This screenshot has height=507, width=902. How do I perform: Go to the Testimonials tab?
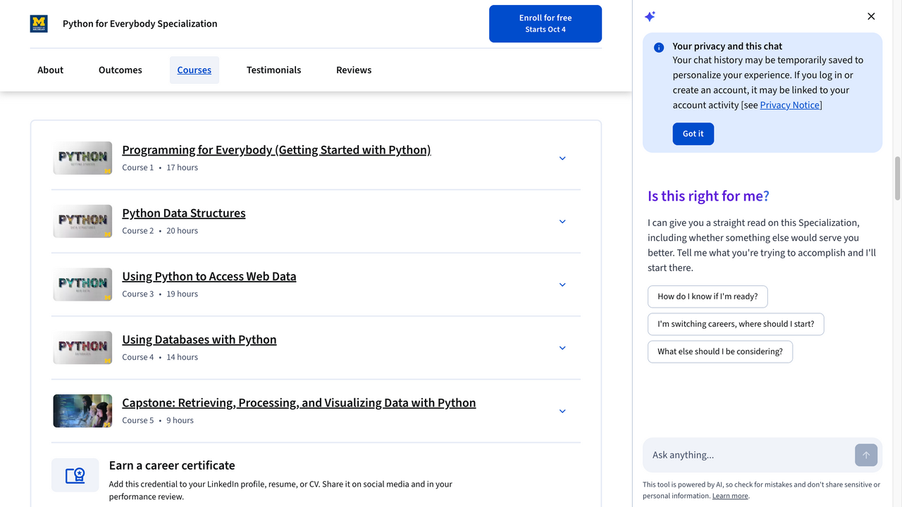coord(273,70)
